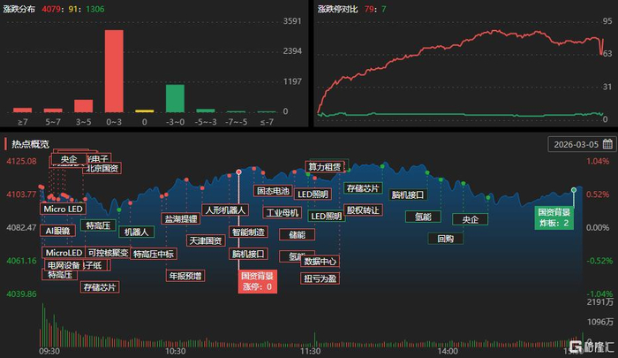The height and width of the screenshot is (358, 618).
Task: Open the 数据中心 tag
Action: (320, 262)
